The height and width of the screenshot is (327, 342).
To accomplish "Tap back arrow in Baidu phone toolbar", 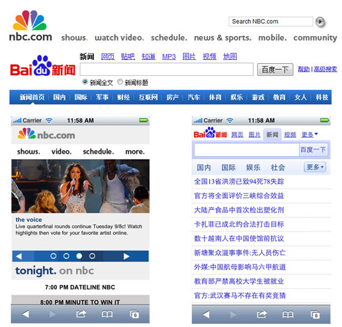I will (x=207, y=314).
